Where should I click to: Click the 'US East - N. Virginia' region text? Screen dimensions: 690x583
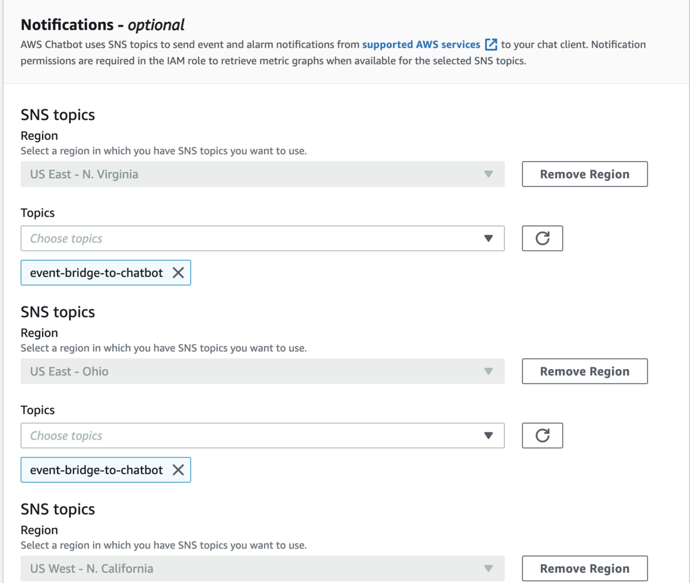pyautogui.click(x=84, y=174)
